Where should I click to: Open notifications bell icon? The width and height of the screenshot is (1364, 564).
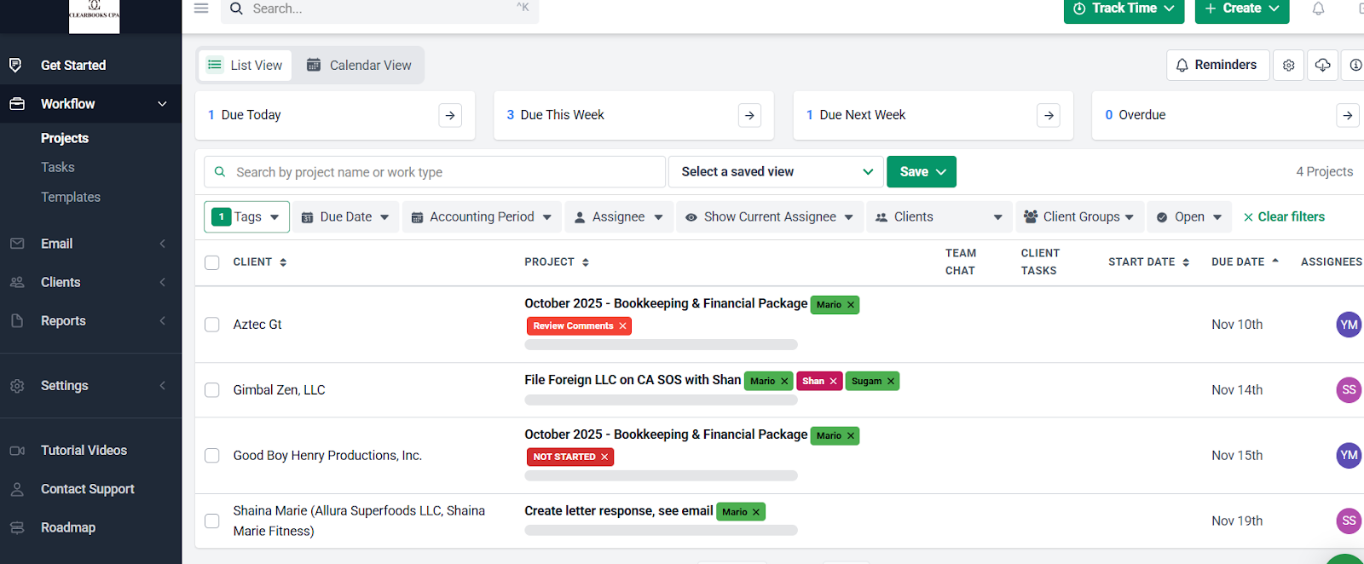[x=1318, y=9]
